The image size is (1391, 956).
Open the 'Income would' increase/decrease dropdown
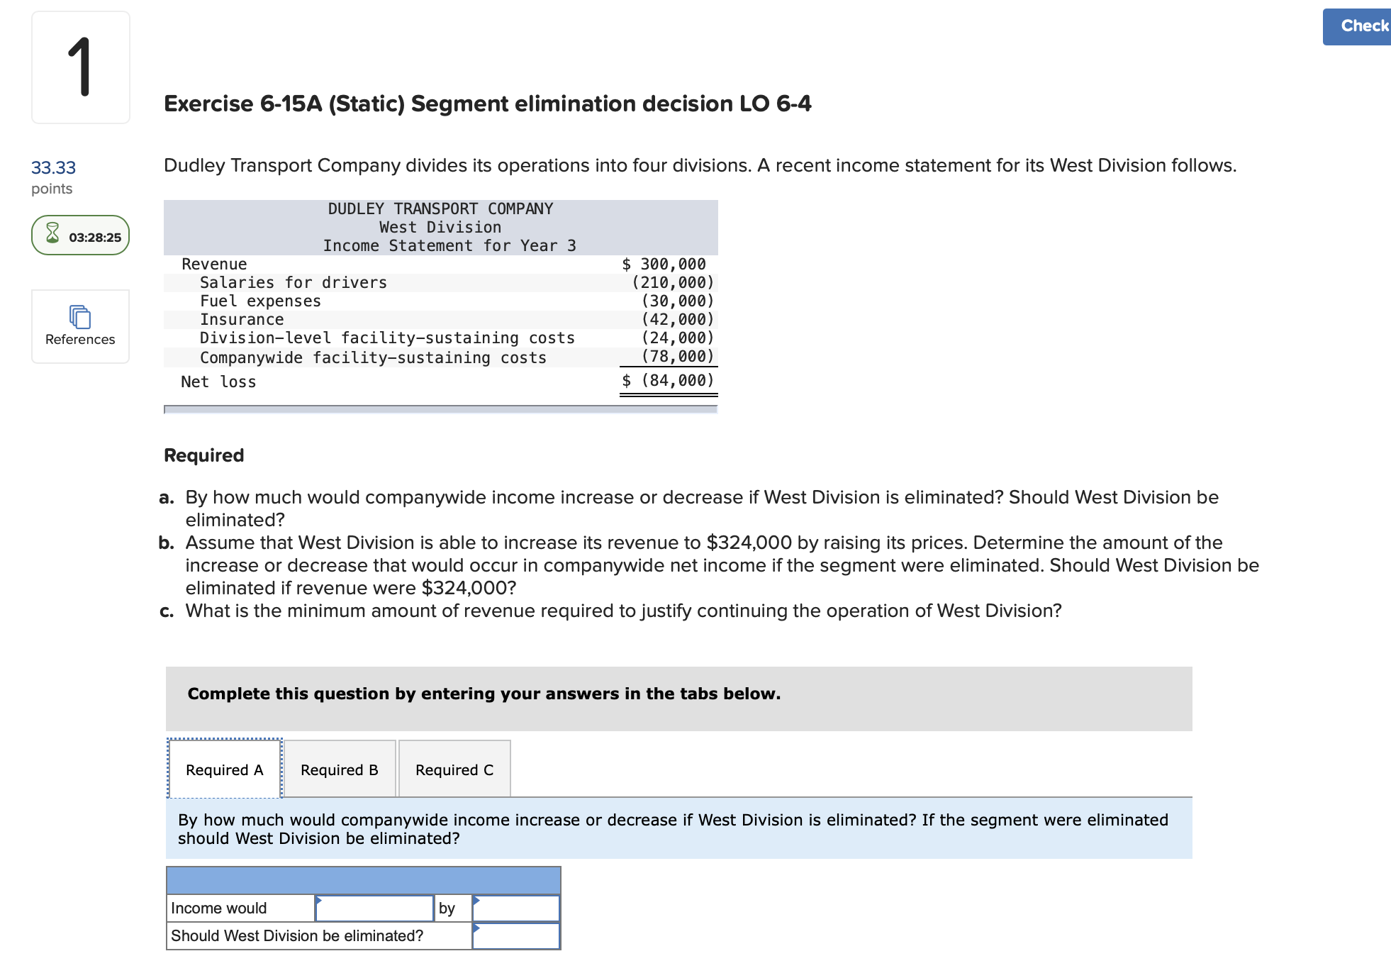[374, 908]
